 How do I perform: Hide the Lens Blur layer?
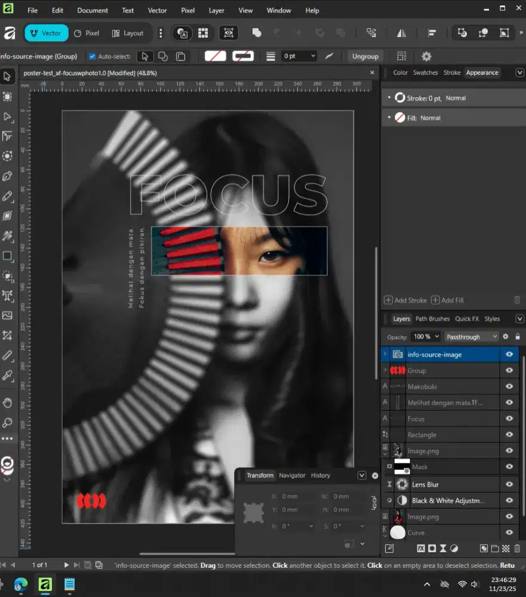pyautogui.click(x=509, y=484)
